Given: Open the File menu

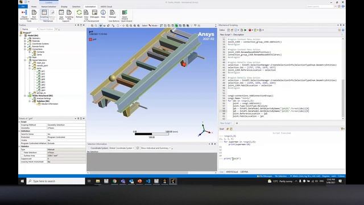Looking at the screenshot, I should [x=23, y=6].
